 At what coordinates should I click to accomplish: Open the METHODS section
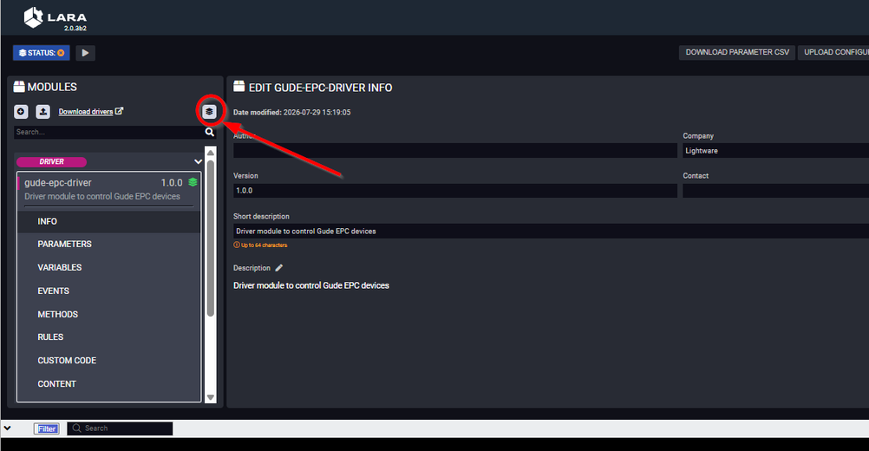click(109, 314)
